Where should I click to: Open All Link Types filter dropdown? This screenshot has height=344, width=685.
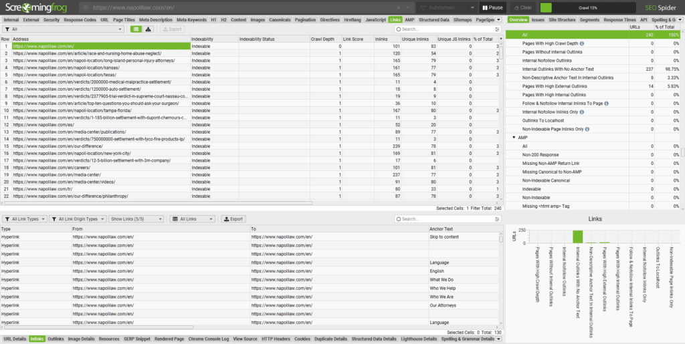point(25,219)
